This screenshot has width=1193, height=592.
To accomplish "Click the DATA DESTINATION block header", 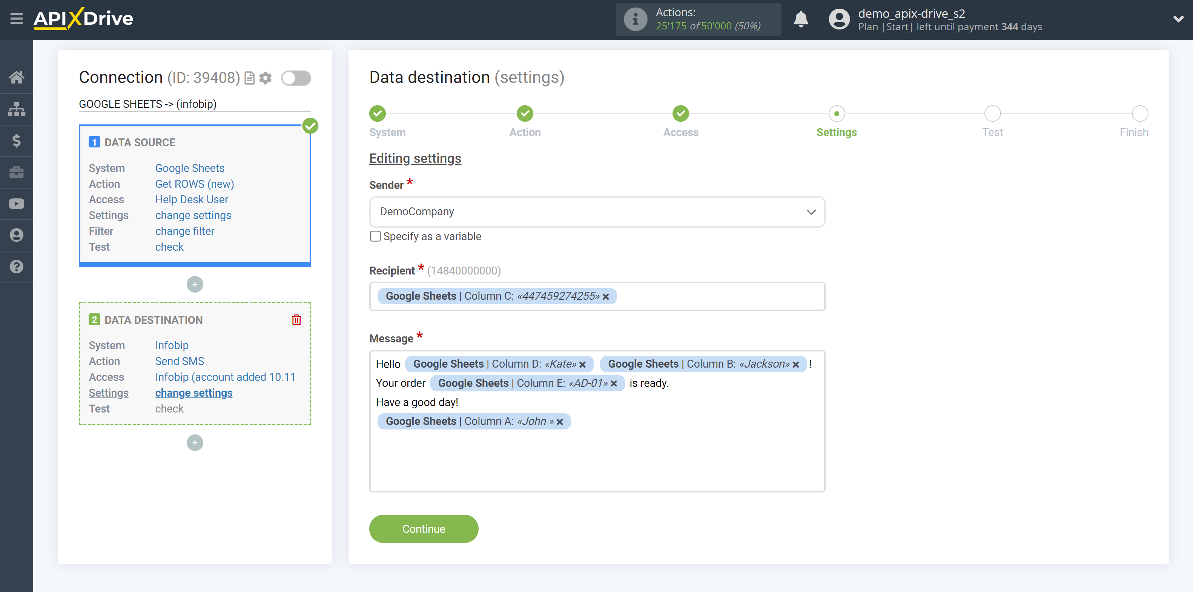I will (153, 320).
